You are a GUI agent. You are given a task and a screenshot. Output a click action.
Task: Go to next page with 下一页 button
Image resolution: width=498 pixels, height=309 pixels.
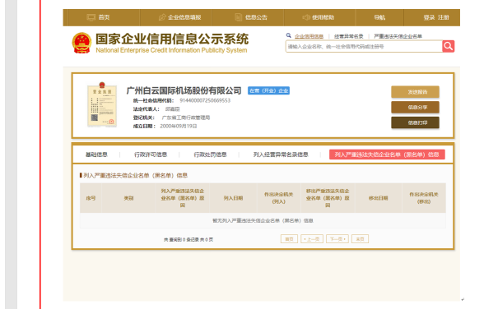[x=337, y=239]
